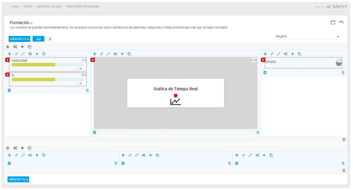Screen dimensions: 353x190
Task: Open gears settings of second row's middle column
Action: pos(143,155)
